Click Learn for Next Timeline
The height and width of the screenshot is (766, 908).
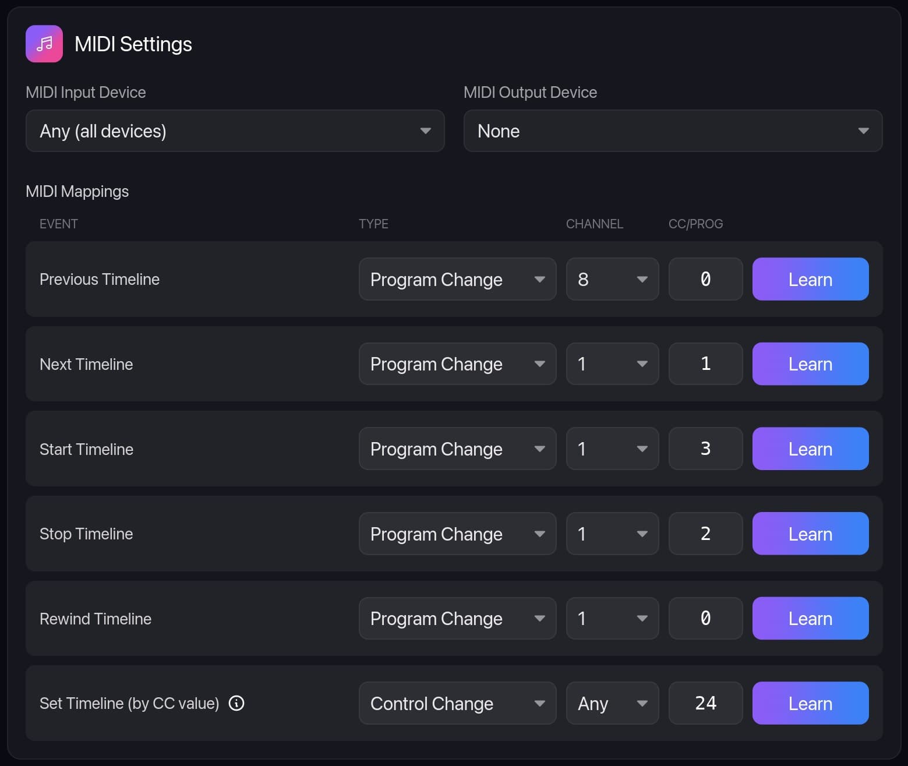811,364
